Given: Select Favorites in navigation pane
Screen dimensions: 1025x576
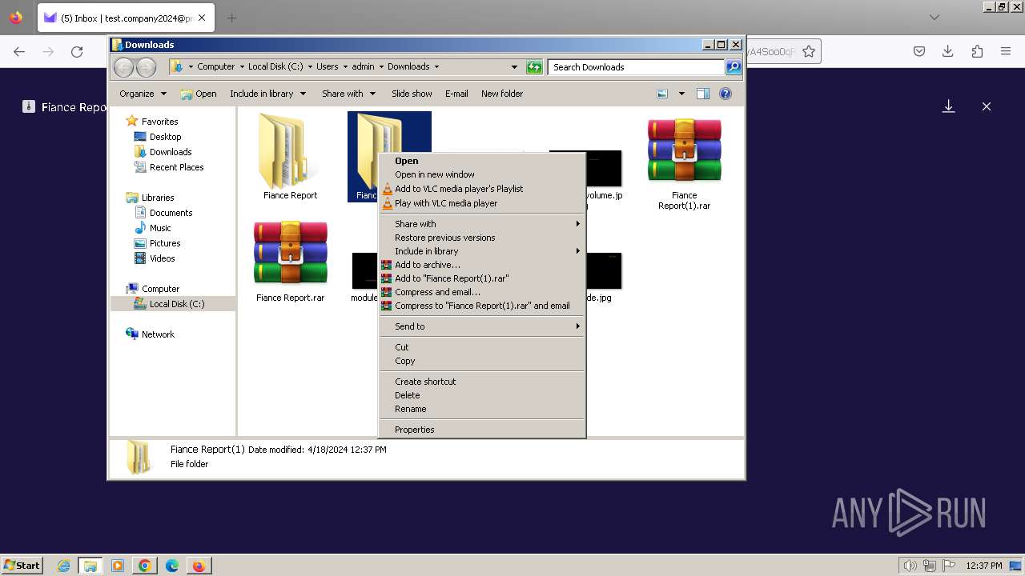Looking at the screenshot, I should point(160,122).
